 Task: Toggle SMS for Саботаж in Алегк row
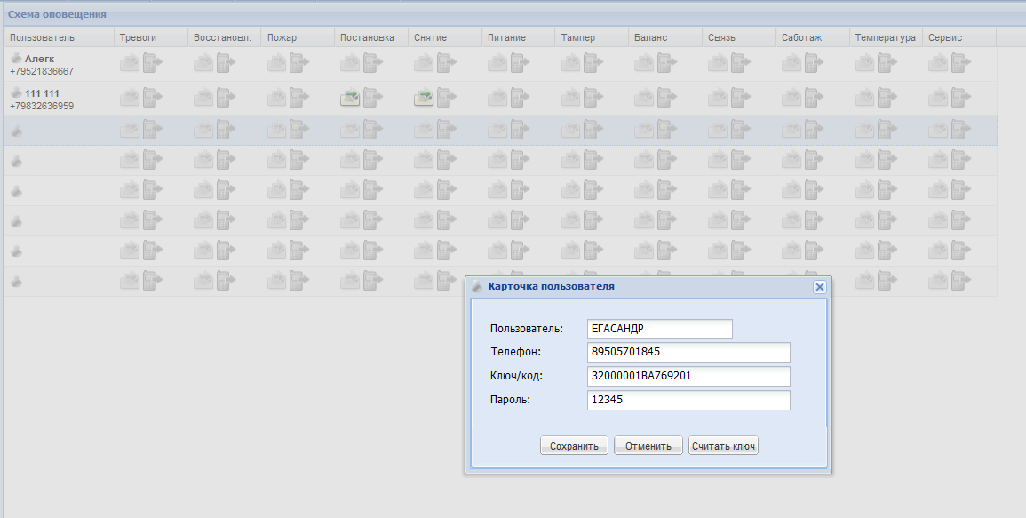click(x=791, y=63)
